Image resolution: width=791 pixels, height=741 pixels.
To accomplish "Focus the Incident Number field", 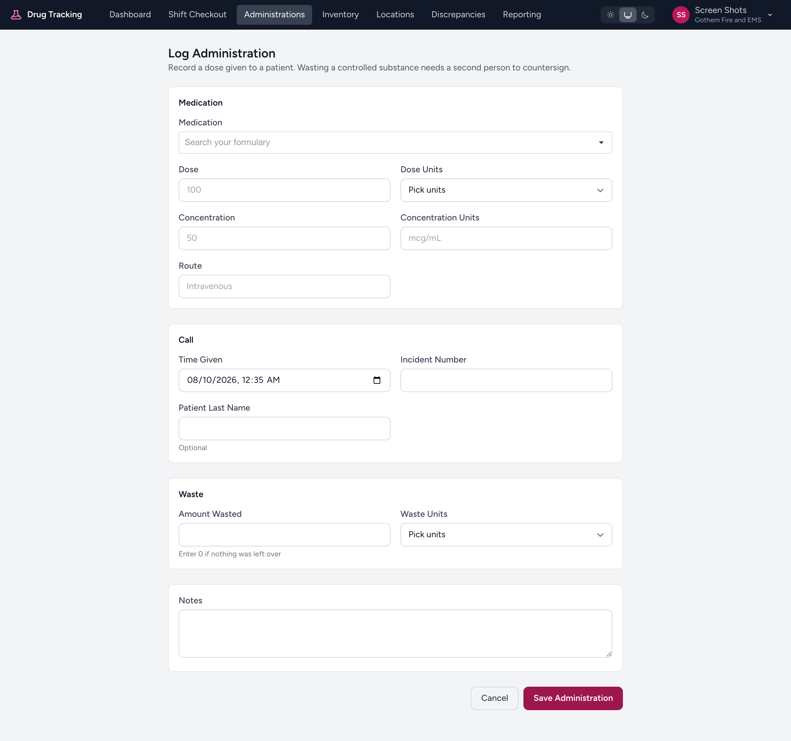I will 506,380.
